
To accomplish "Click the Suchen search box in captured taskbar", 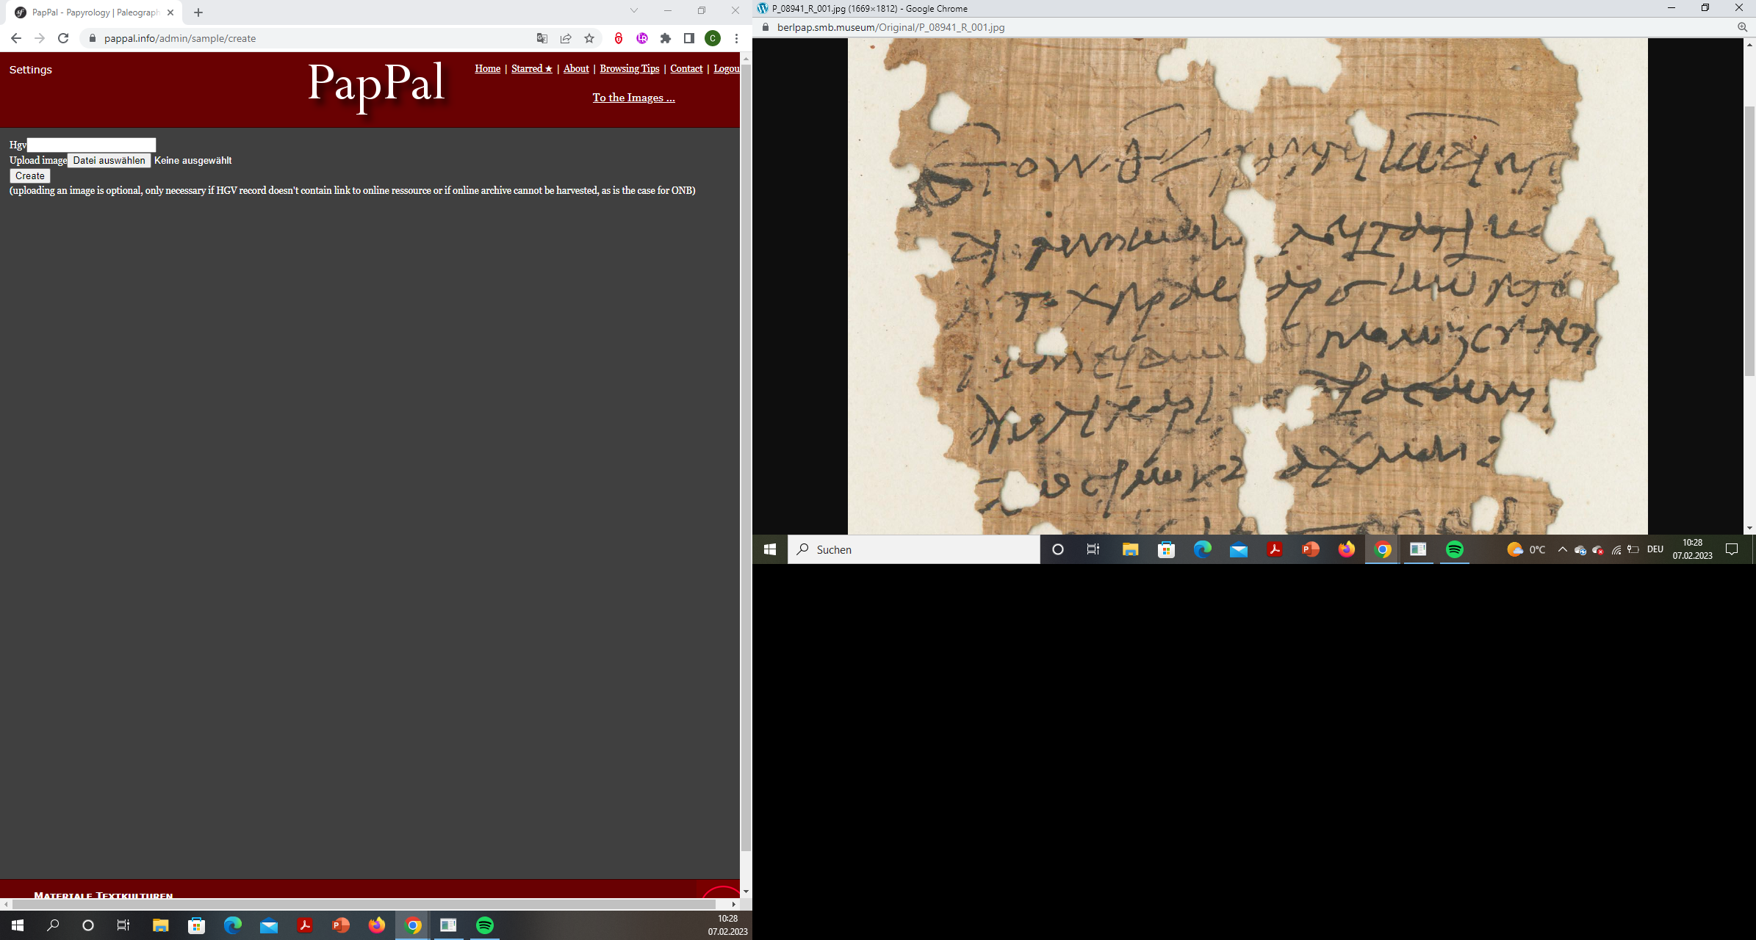I will pos(914,549).
